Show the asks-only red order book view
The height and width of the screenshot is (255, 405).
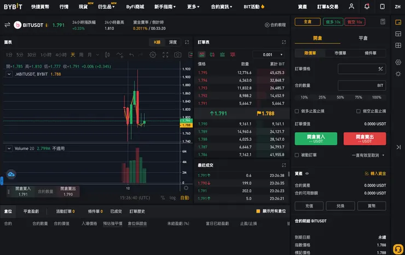(x=233, y=55)
